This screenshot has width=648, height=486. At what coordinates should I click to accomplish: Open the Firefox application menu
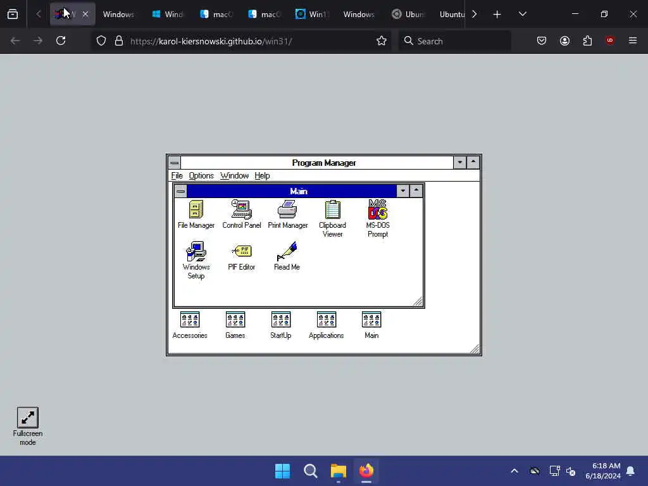tap(633, 40)
